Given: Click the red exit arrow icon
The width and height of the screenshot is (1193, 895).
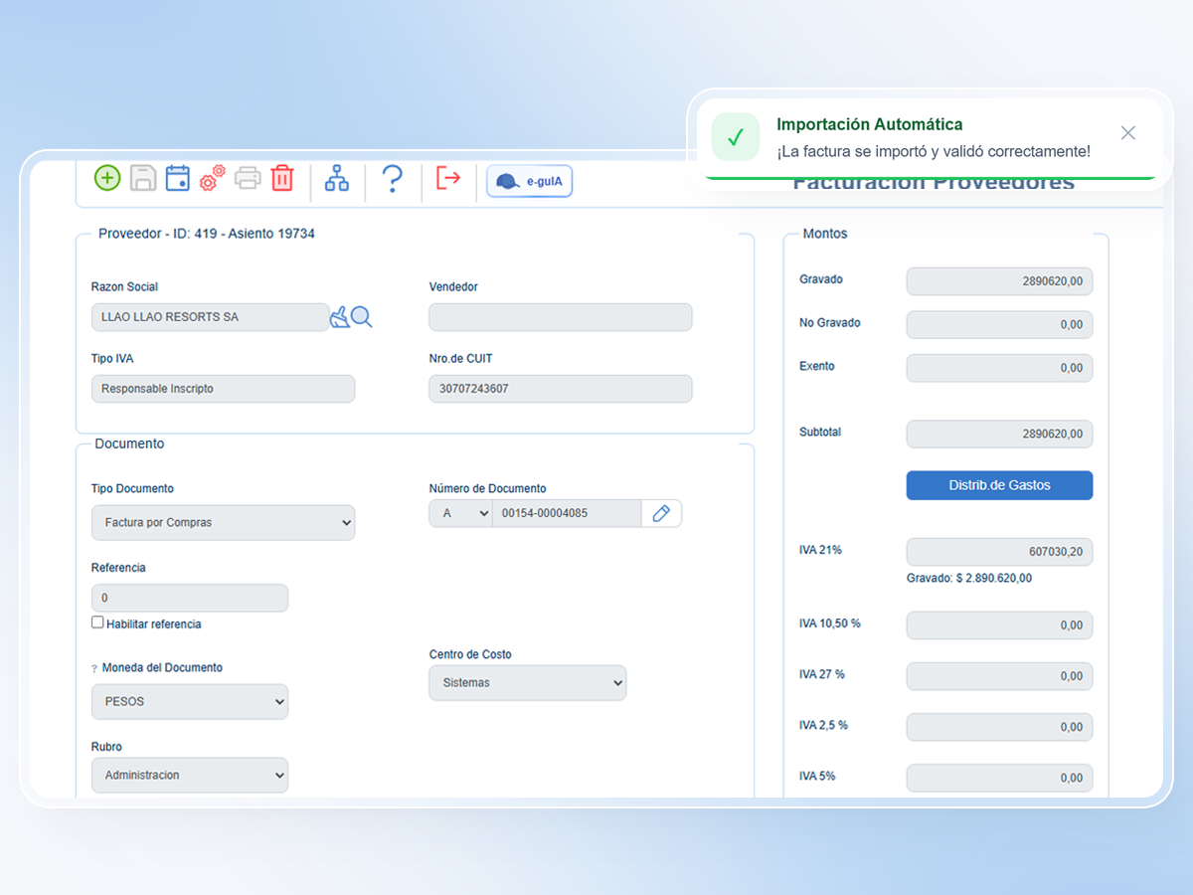Looking at the screenshot, I should [448, 178].
